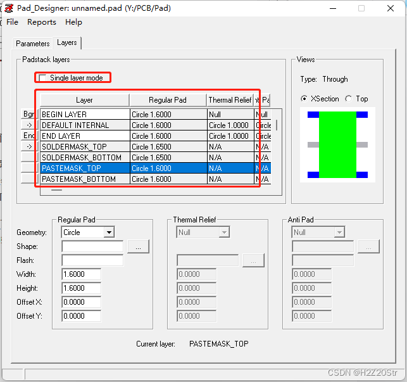Switch to the Parameters tab

(32, 44)
